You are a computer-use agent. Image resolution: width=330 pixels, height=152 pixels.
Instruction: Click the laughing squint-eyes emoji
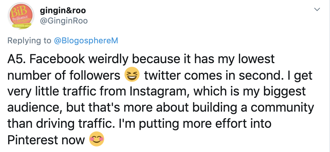point(132,76)
